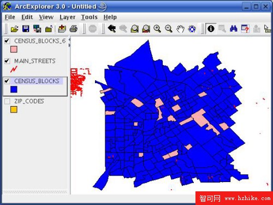273x205 pixels.
Task: Minimize the ArcExplorer window
Action: pyautogui.click(x=246, y=7)
